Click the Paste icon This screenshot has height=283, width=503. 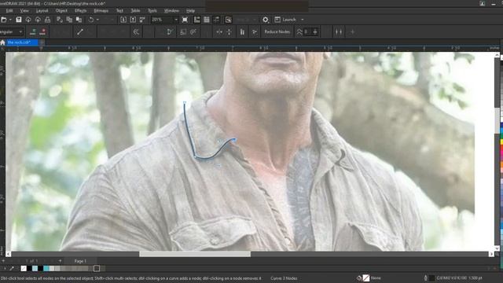(79, 20)
